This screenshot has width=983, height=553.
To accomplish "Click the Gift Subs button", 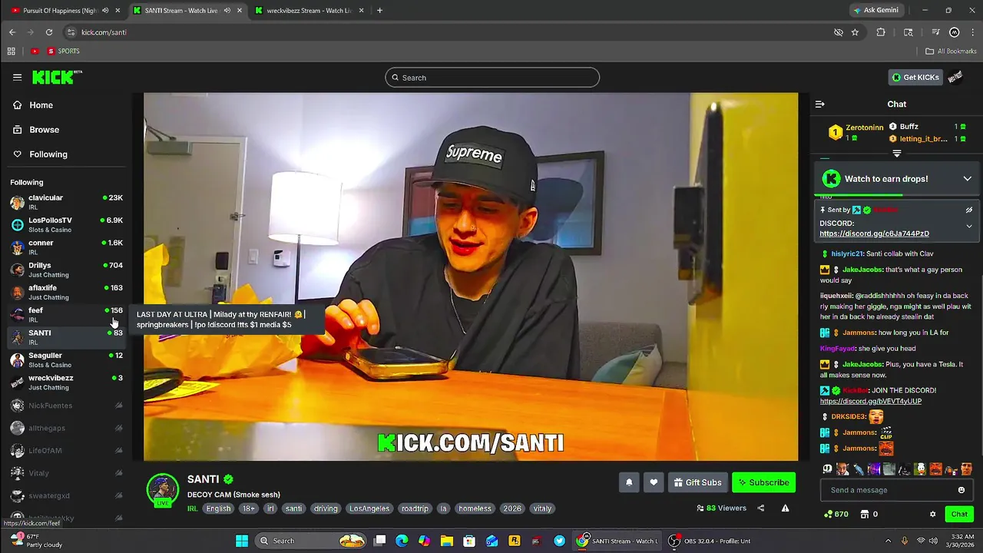I will [697, 482].
